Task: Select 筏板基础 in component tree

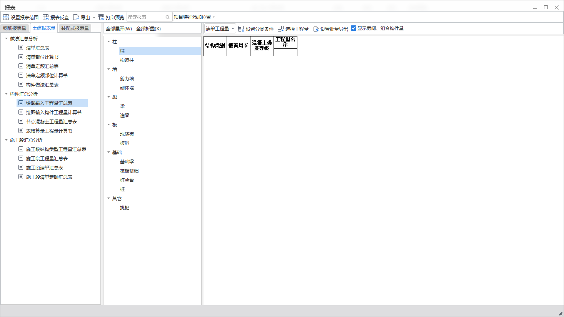Action: point(129,171)
